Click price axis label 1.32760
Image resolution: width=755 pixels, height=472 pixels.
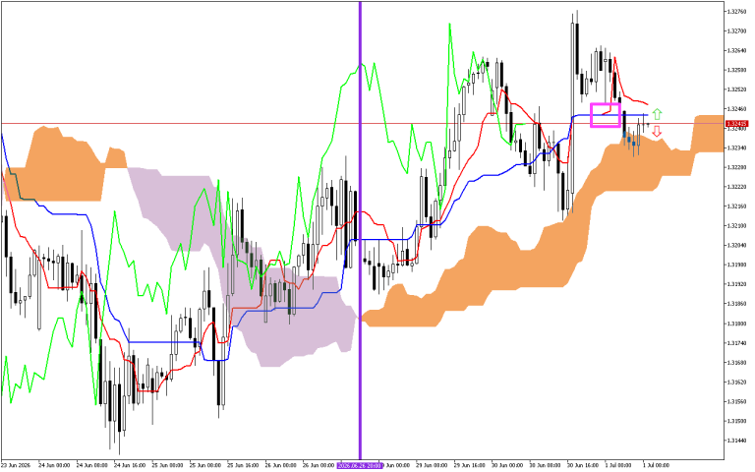click(736, 12)
